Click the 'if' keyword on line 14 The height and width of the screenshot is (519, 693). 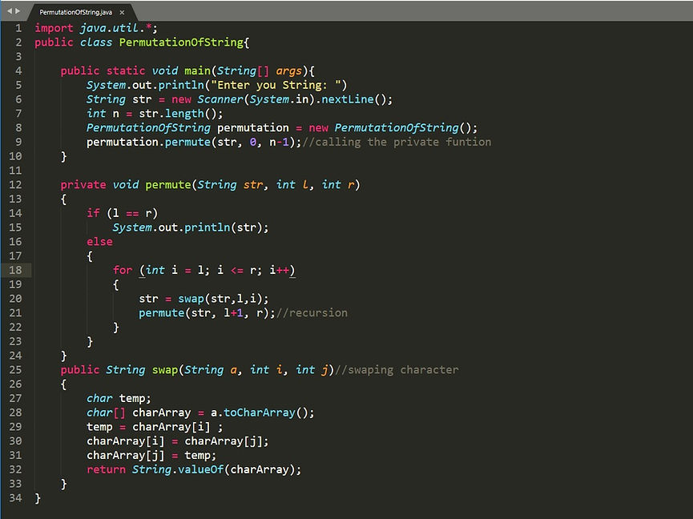click(x=93, y=213)
